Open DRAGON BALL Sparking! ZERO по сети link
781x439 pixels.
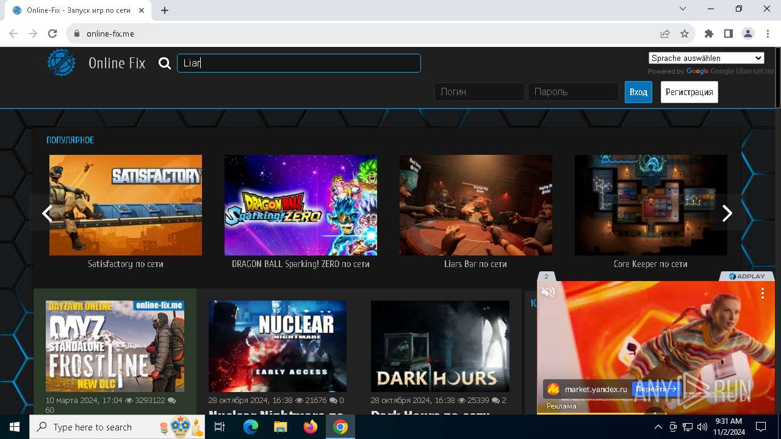point(301,264)
